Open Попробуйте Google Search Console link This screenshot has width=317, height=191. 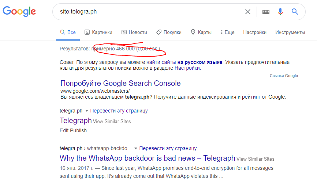120,83
